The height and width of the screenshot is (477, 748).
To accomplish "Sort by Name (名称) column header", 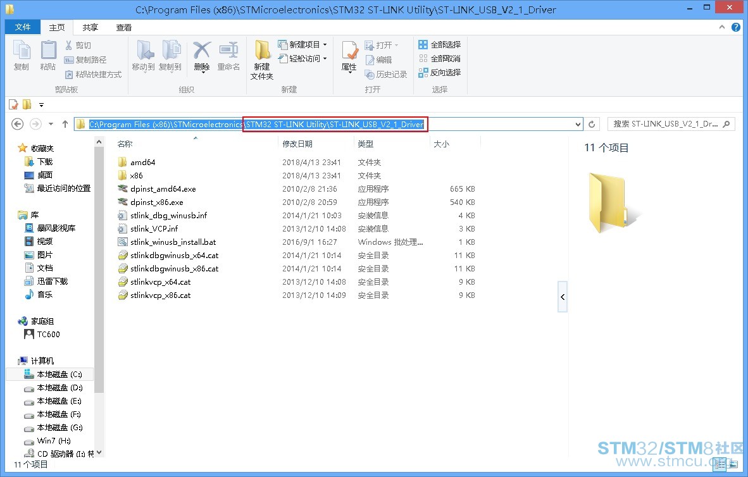I will [196, 144].
